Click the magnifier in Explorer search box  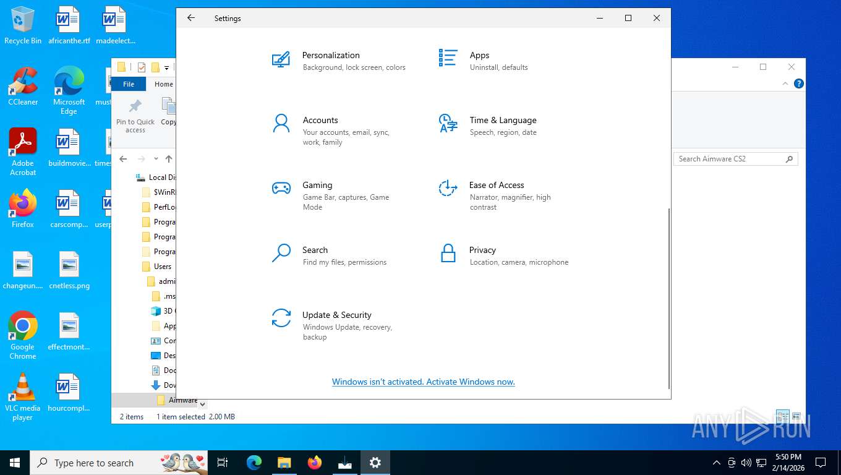[x=789, y=159]
